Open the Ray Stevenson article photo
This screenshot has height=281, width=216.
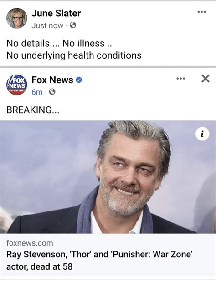pyautogui.click(x=108, y=177)
